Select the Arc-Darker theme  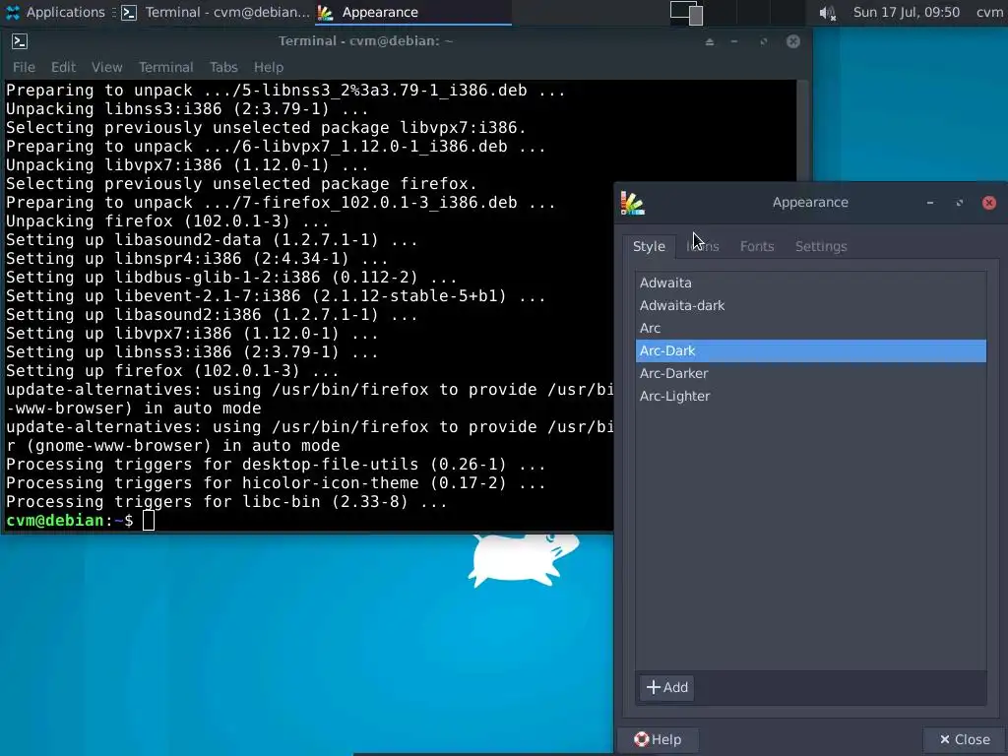pyautogui.click(x=811, y=373)
